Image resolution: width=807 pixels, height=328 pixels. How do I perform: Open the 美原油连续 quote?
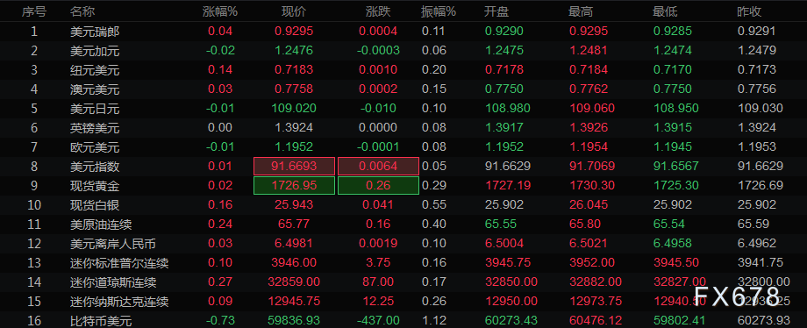(403, 224)
